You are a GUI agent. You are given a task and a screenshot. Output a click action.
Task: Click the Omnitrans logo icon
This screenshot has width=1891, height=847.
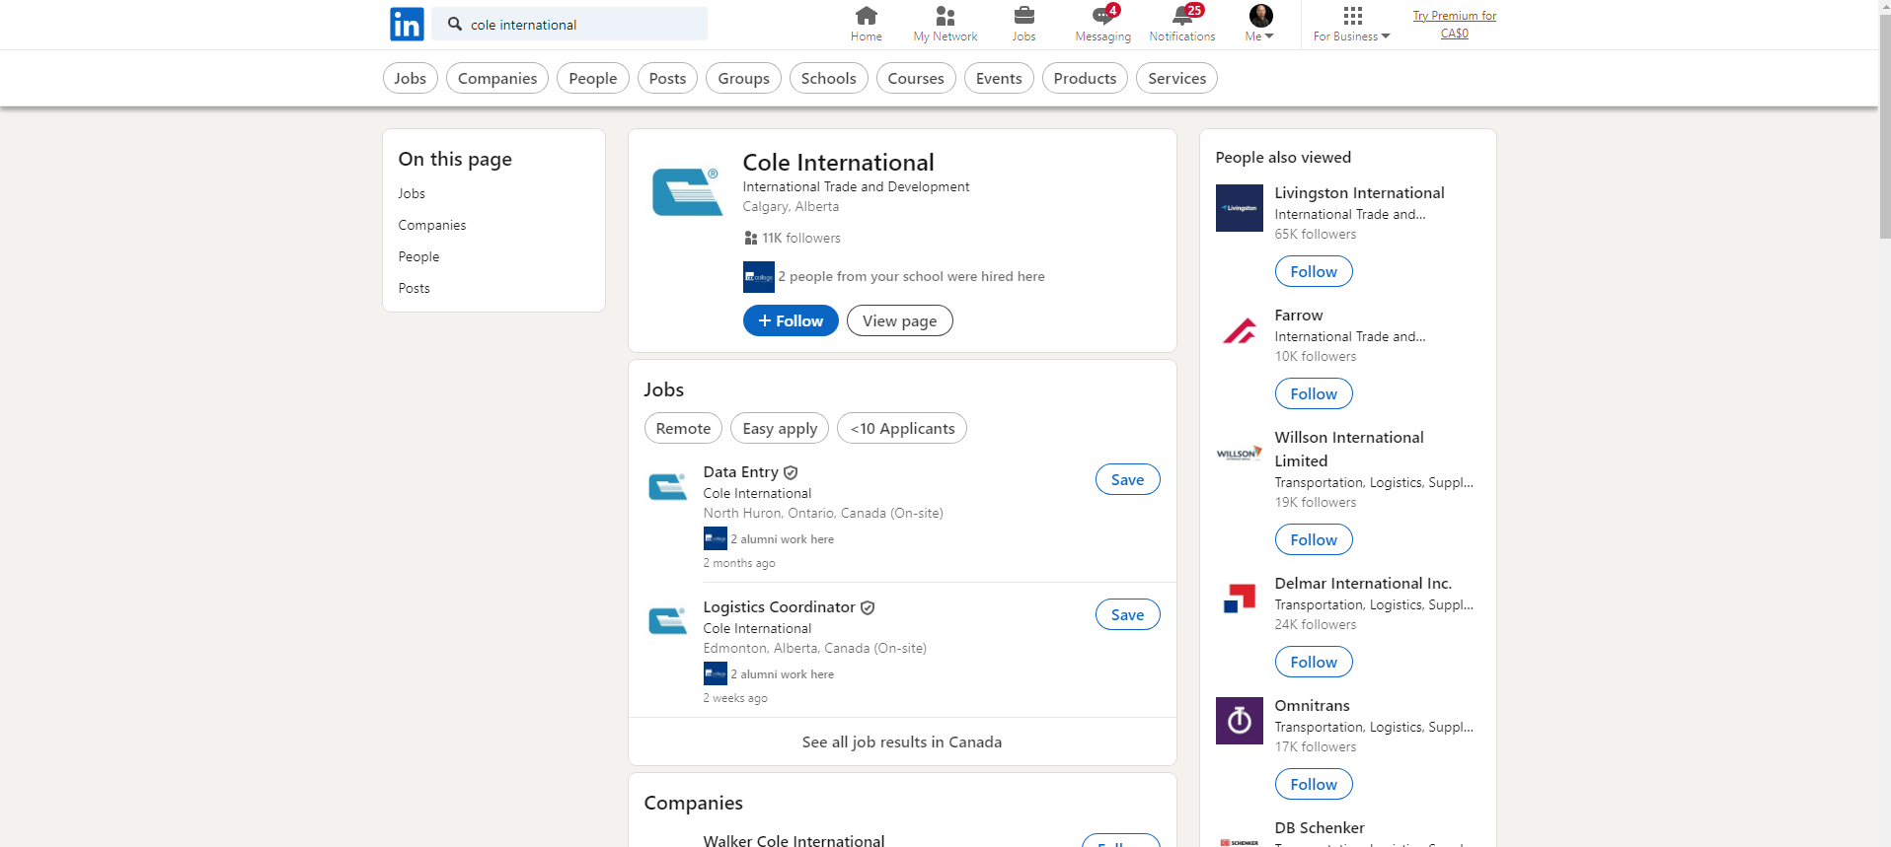click(x=1239, y=721)
